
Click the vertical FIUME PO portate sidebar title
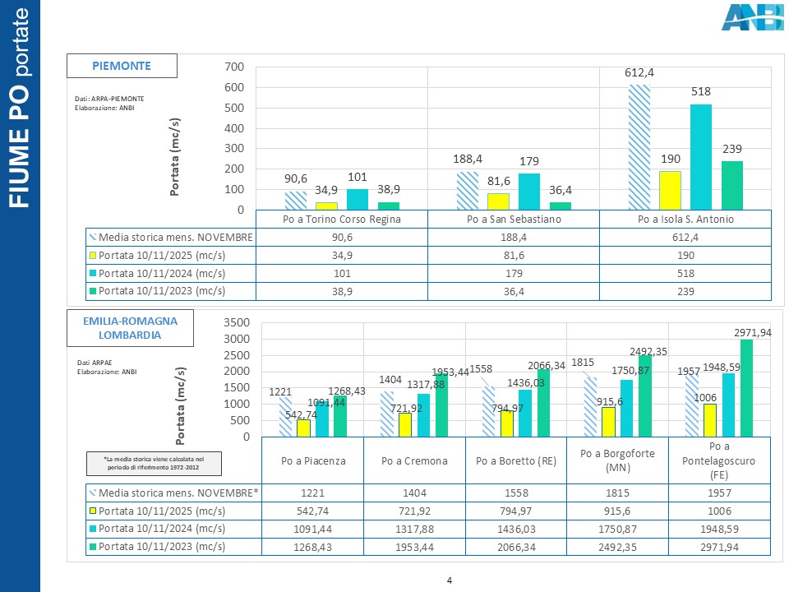[21, 107]
